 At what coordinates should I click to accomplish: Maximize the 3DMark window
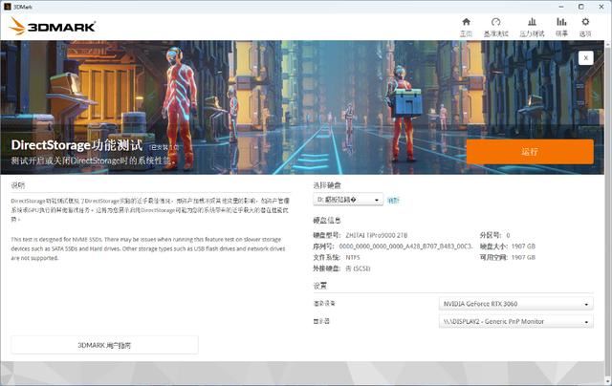tap(574, 6)
